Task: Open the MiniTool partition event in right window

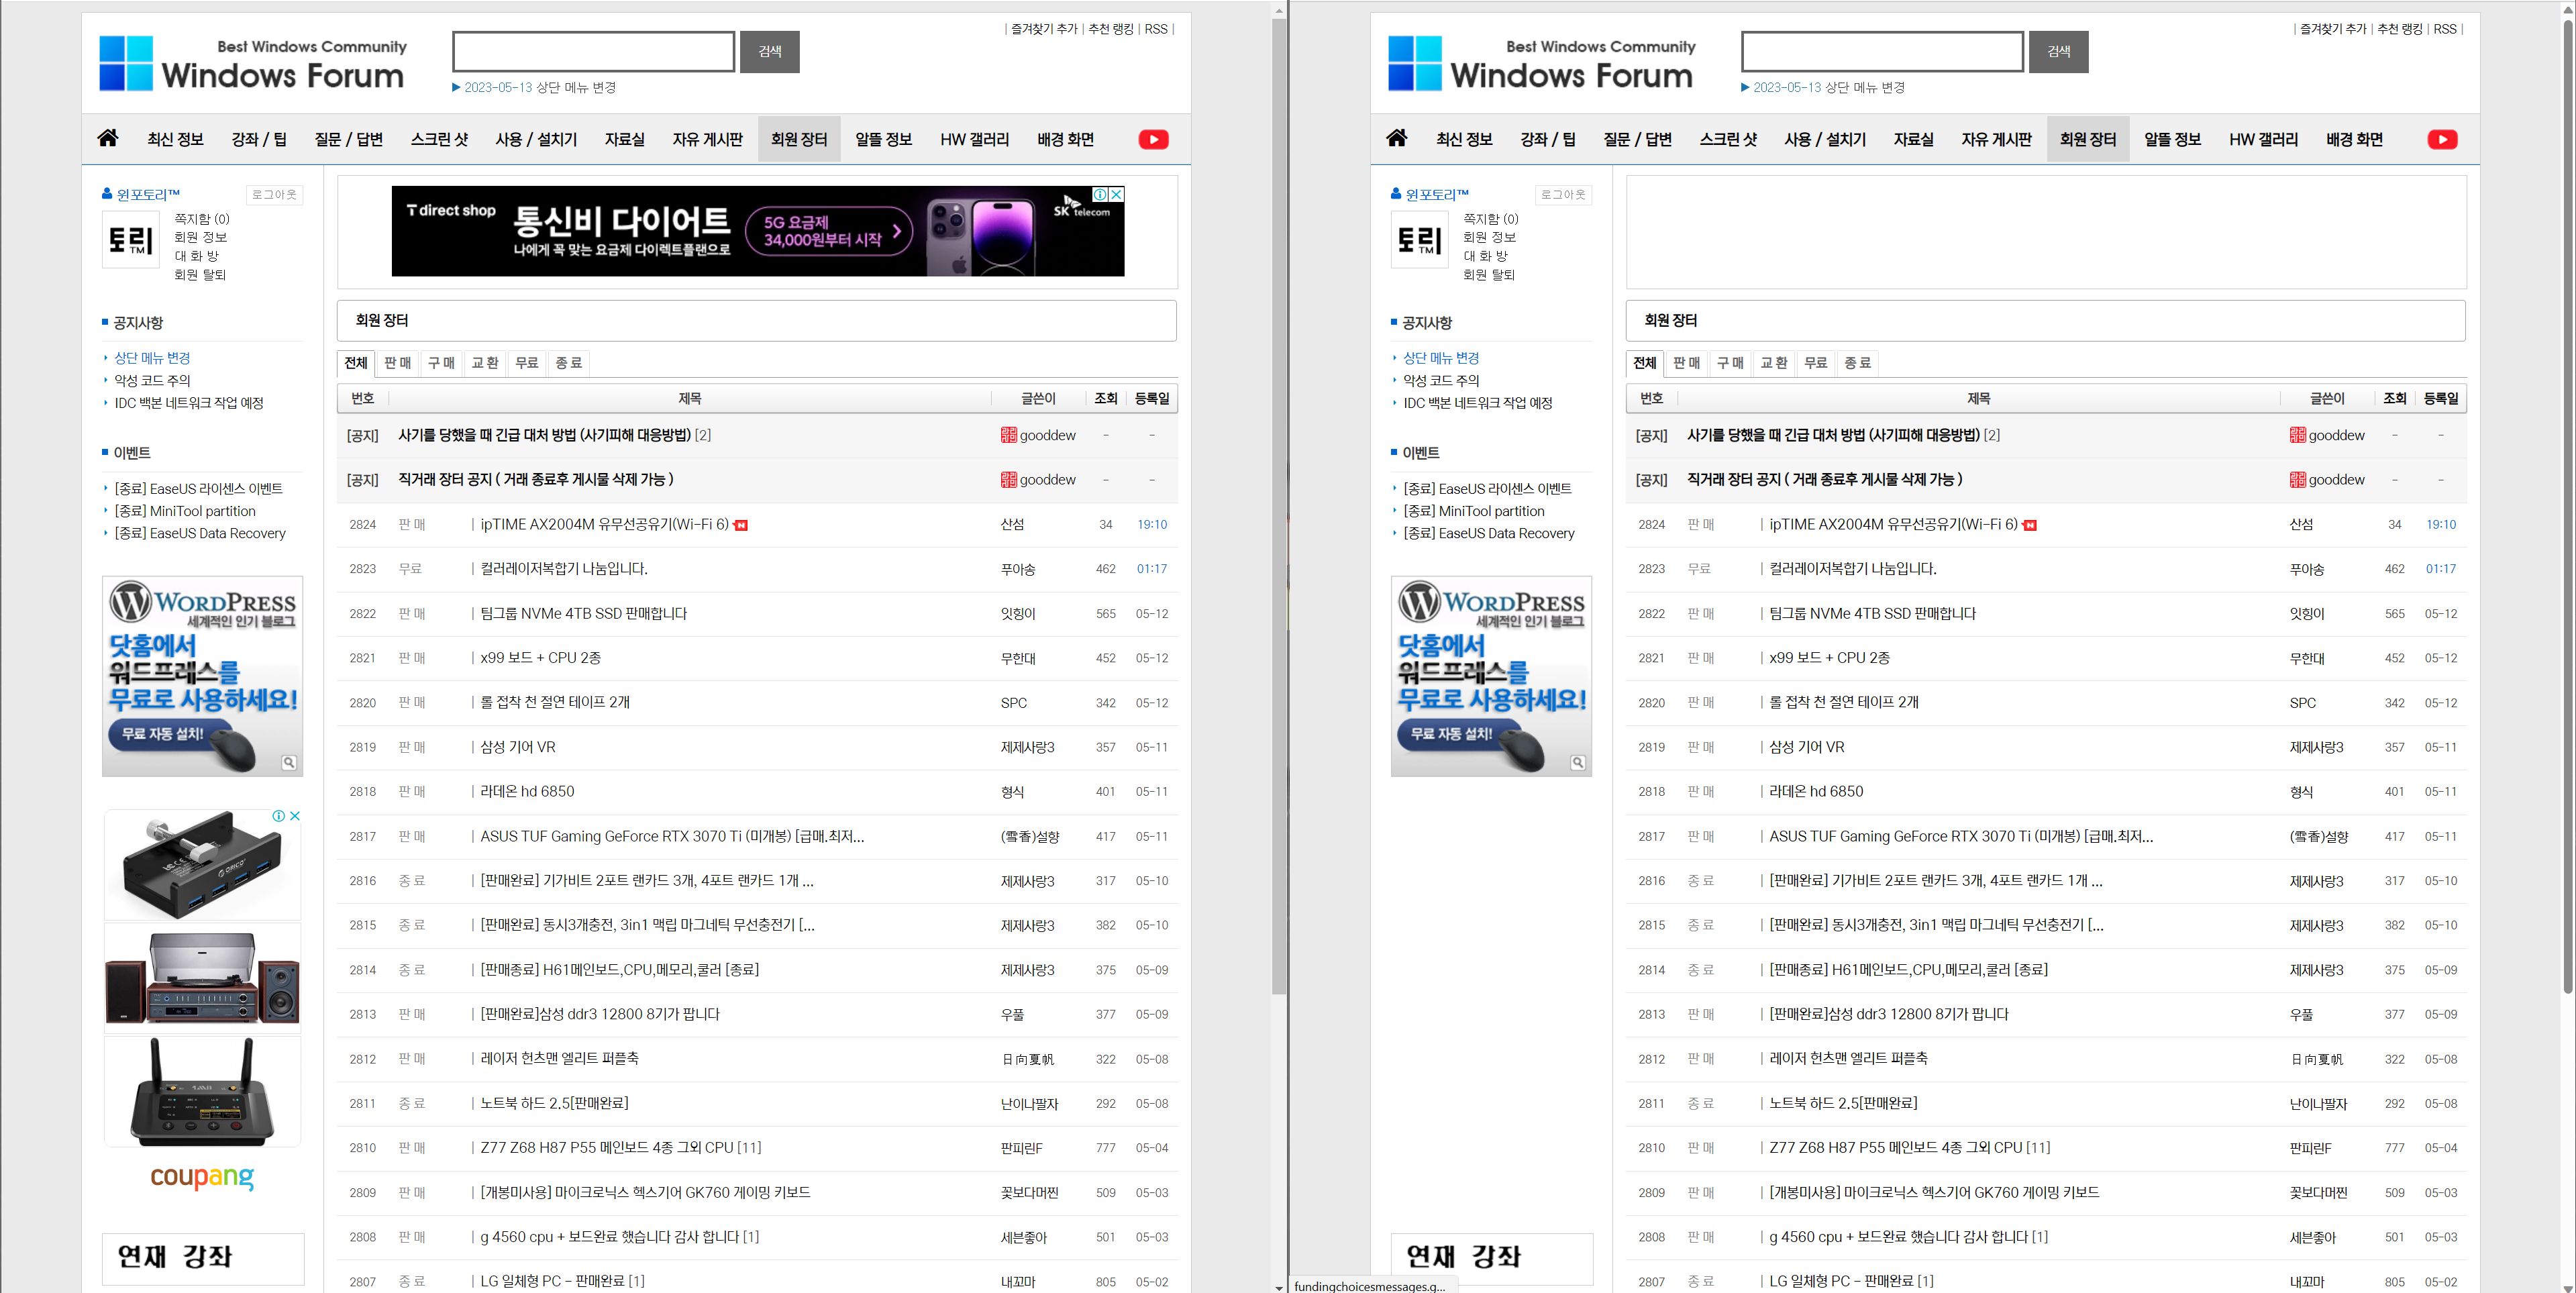Action: [x=1474, y=511]
